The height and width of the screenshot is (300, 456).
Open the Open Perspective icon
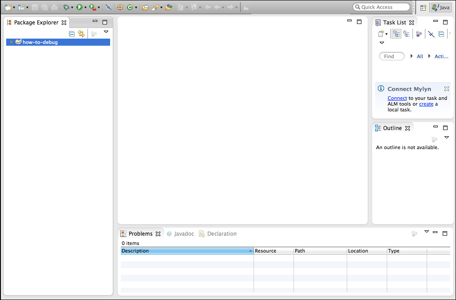(423, 8)
